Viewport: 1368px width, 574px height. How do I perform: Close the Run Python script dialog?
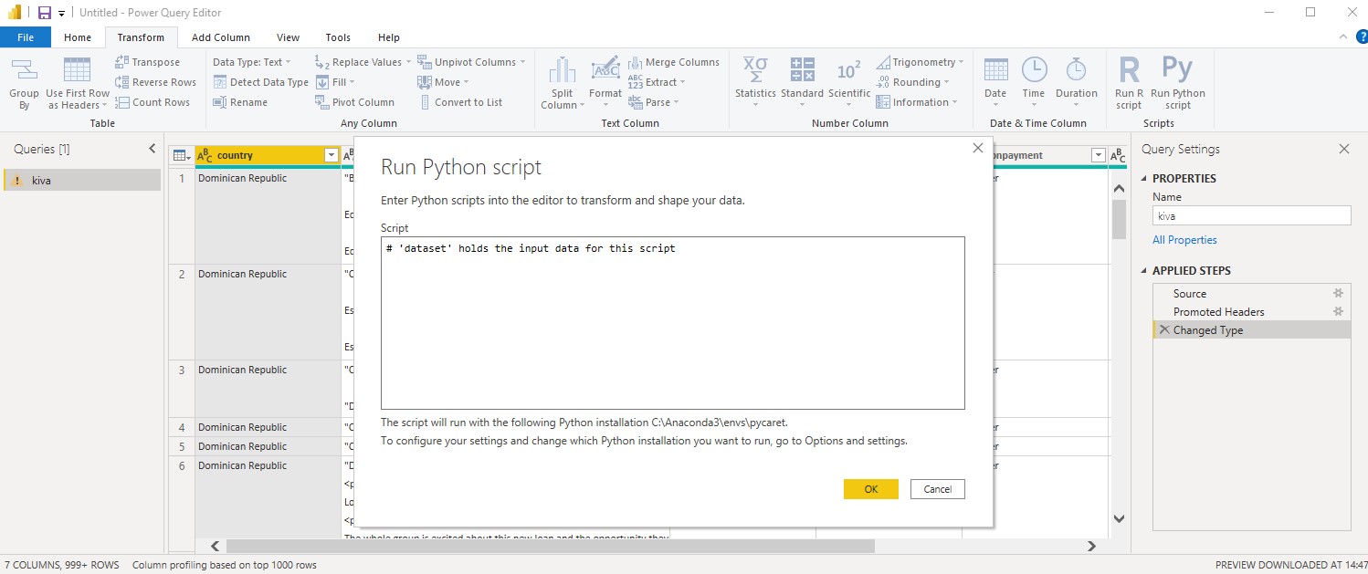(978, 148)
